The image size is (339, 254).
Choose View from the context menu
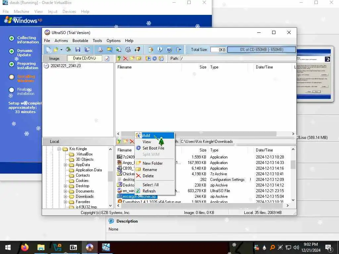tap(155, 142)
